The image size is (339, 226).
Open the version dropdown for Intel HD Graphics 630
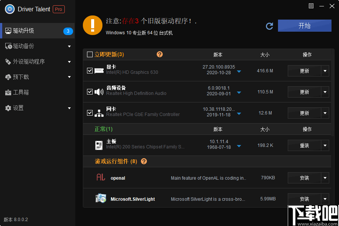239,72
